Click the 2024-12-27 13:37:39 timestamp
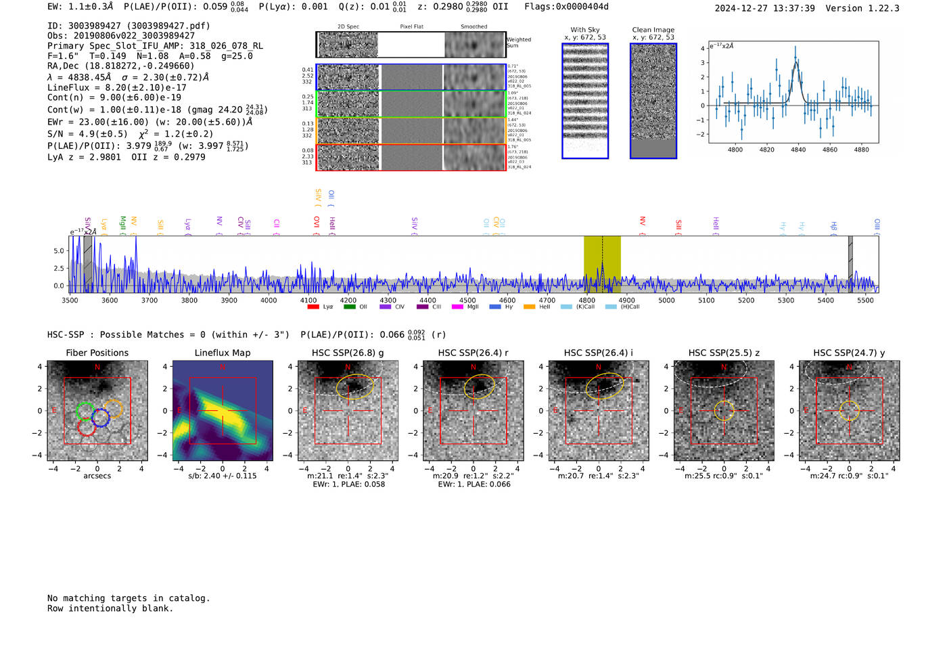Viewport: 947px width, 645px height. [764, 8]
